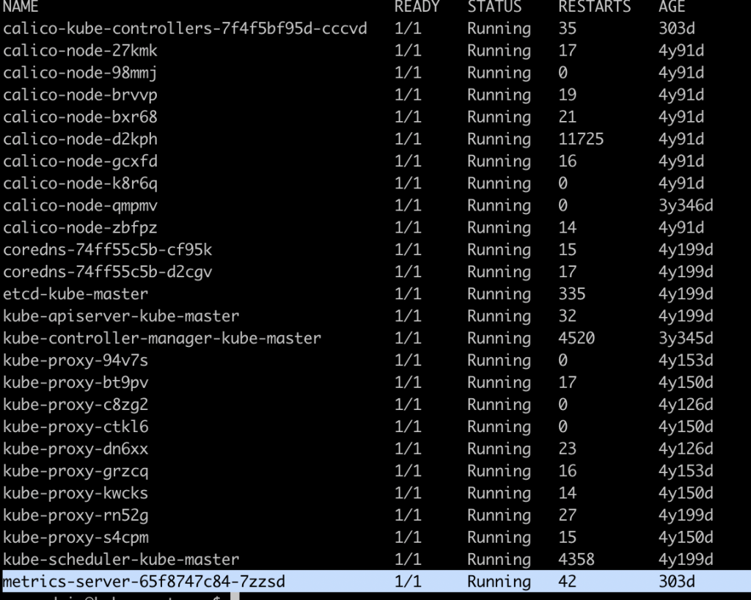Select the calico-kube-controllers-7f4f5bf95d-cccvd pod name

coord(185,29)
